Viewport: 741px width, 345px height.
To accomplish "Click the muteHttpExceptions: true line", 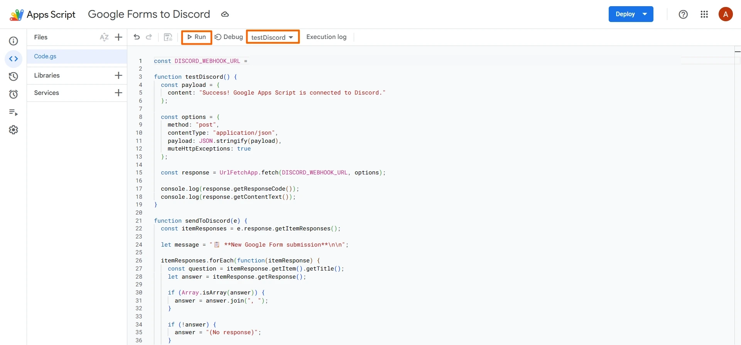I will coord(209,149).
